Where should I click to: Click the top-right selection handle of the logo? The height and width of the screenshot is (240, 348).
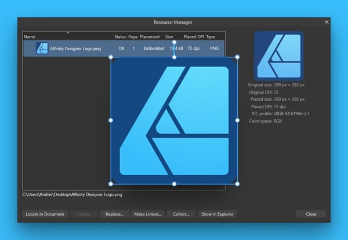click(237, 57)
